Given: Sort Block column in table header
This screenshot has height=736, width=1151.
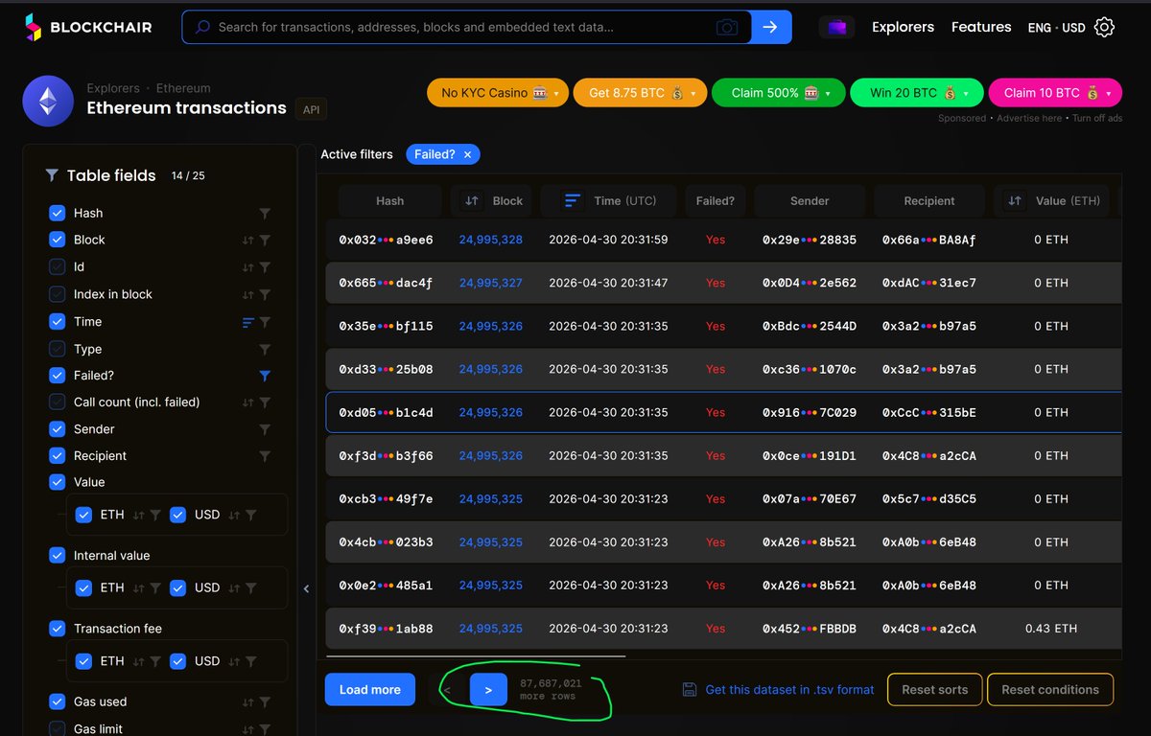Looking at the screenshot, I should [472, 201].
